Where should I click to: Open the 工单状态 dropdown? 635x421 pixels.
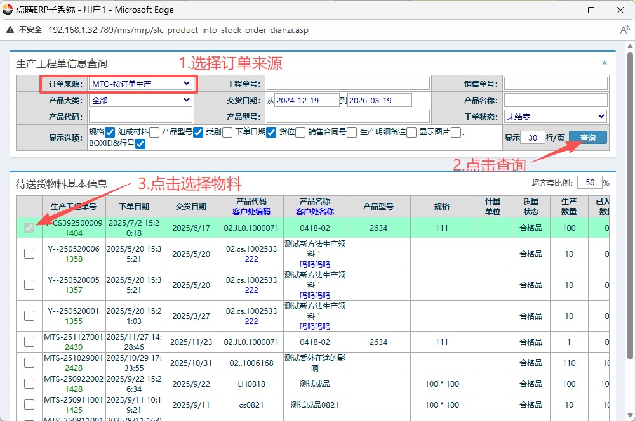point(556,117)
